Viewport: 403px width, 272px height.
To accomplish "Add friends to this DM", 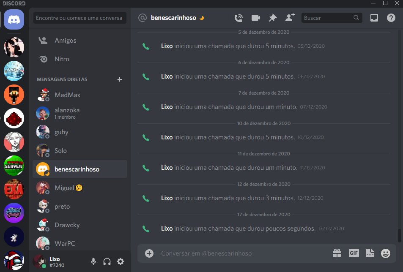I will (290, 17).
